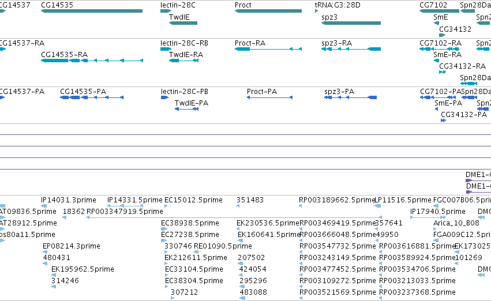This screenshot has height=301, width=491.
Task: Click RP003616881.5prime label
Action: point(417,246)
